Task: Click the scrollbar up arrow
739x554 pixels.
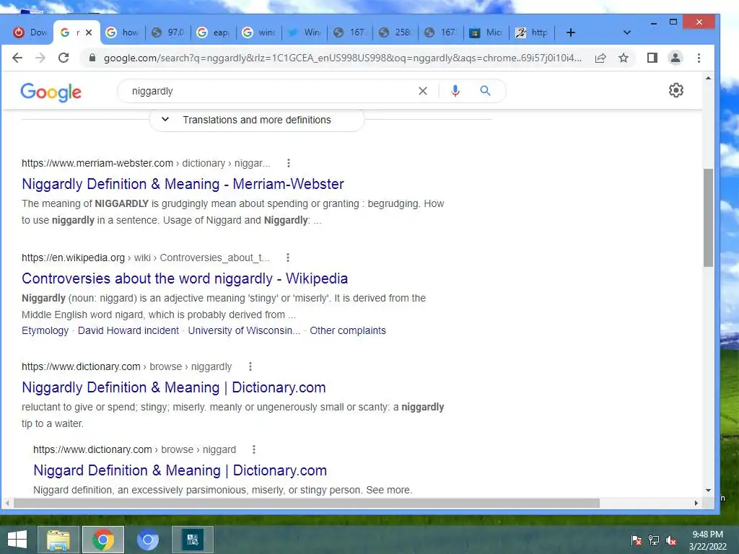Action: [708, 78]
